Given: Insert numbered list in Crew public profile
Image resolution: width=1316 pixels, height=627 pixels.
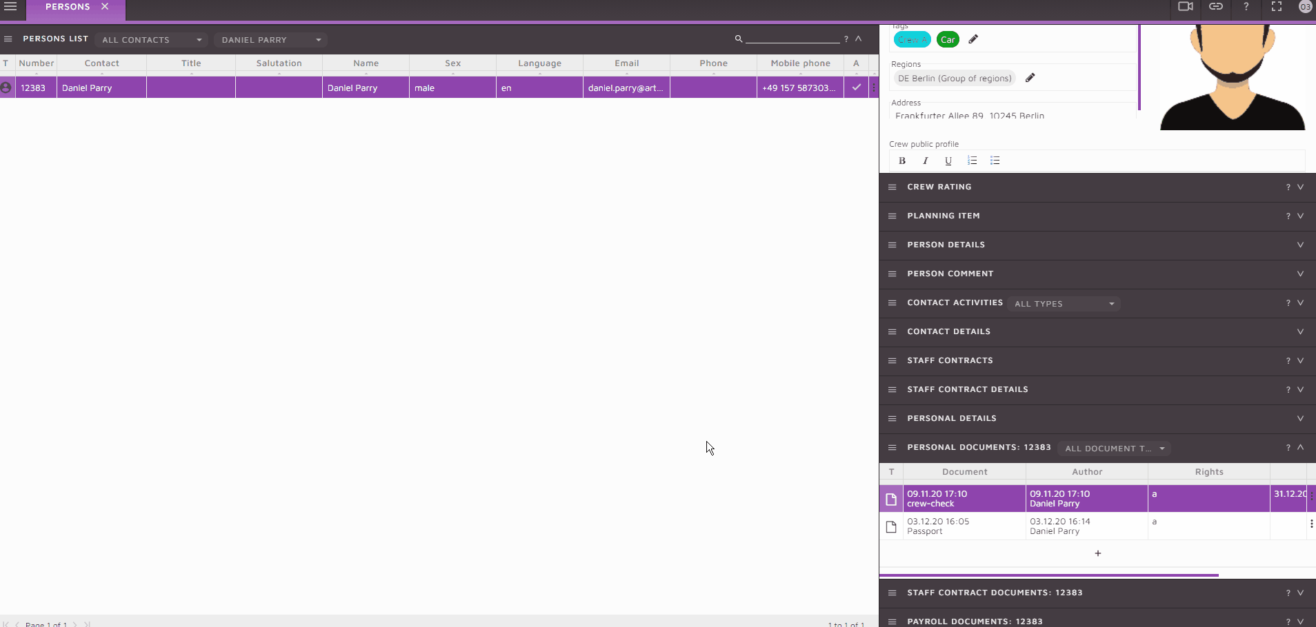Looking at the screenshot, I should (972, 161).
